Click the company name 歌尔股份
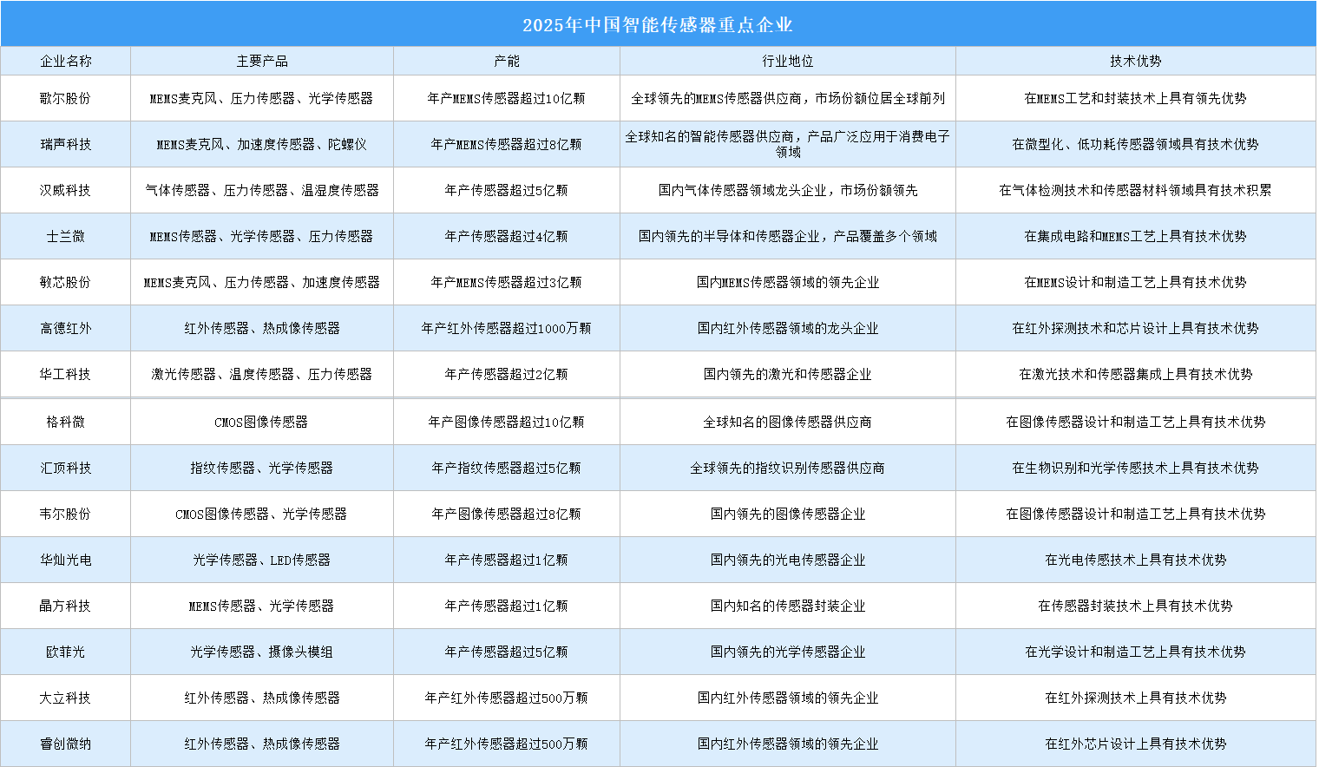Screen dimensions: 1319x767 pyautogui.click(x=65, y=98)
